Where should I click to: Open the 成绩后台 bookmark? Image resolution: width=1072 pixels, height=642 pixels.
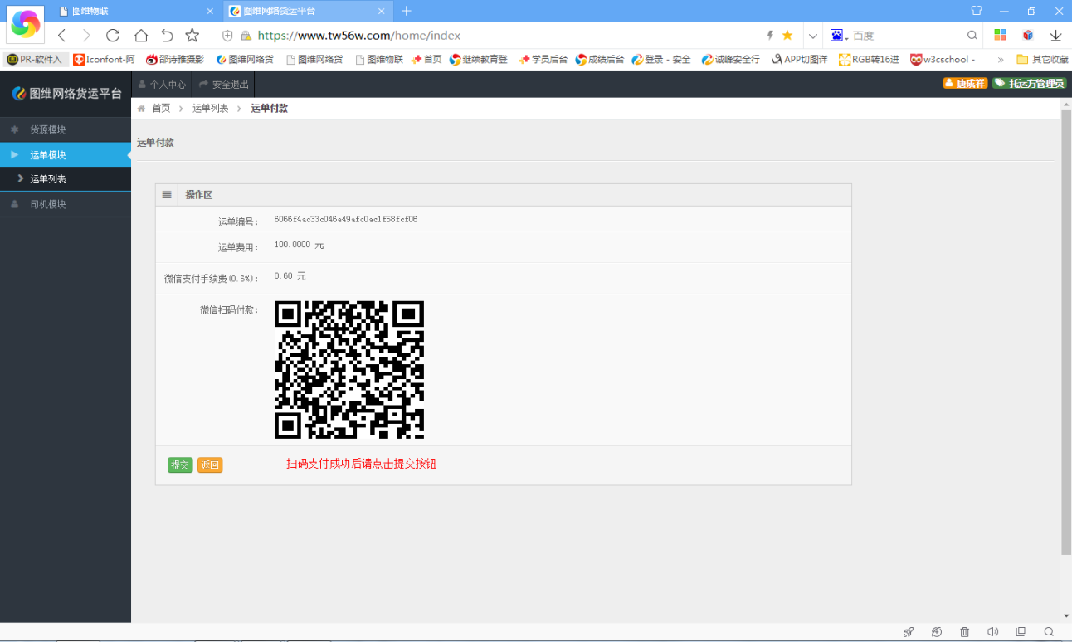click(x=600, y=60)
